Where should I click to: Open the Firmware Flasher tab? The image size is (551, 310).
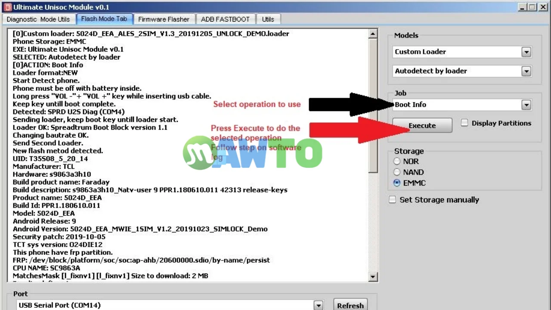164,19
